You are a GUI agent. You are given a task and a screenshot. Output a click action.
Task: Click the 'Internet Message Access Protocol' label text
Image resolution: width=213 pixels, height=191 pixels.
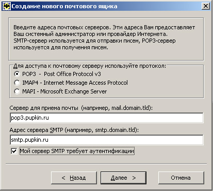click(x=86, y=83)
